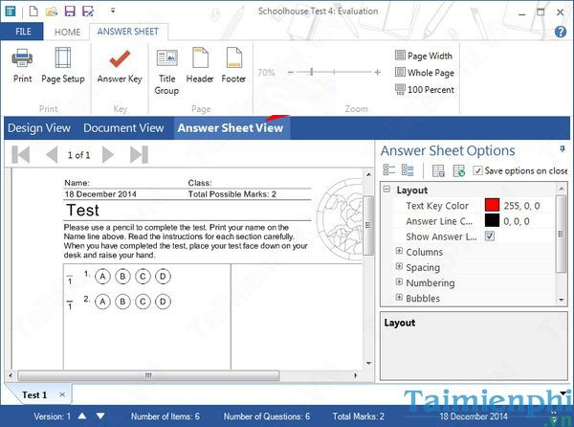Image resolution: width=574 pixels, height=427 pixels.
Task: Decrease version with the down arrow
Action: click(100, 416)
